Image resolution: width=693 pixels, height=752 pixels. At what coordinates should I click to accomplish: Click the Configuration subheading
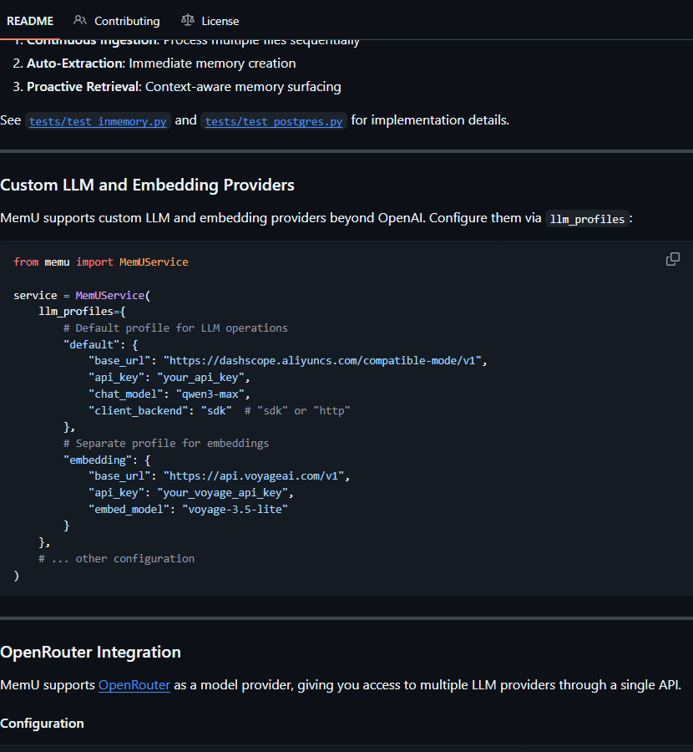pos(43,724)
